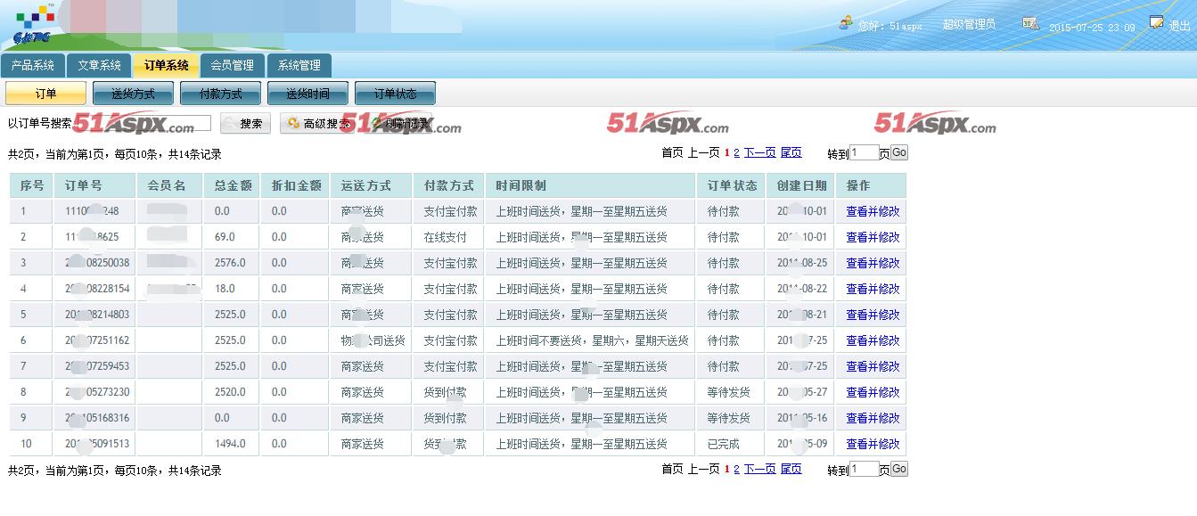Click 下一页 in the top pagination
The image size is (1197, 516).
(x=759, y=152)
